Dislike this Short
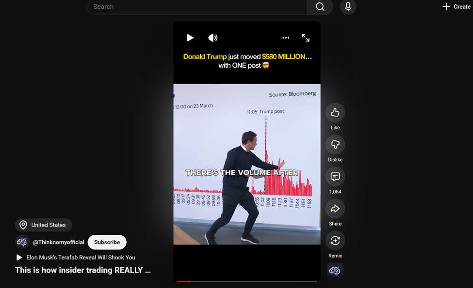This screenshot has height=288, width=473. pyautogui.click(x=335, y=145)
